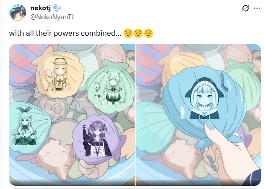Click the bubbles emoji badge beside nekotj
The image size is (264, 189).
pos(57,8)
